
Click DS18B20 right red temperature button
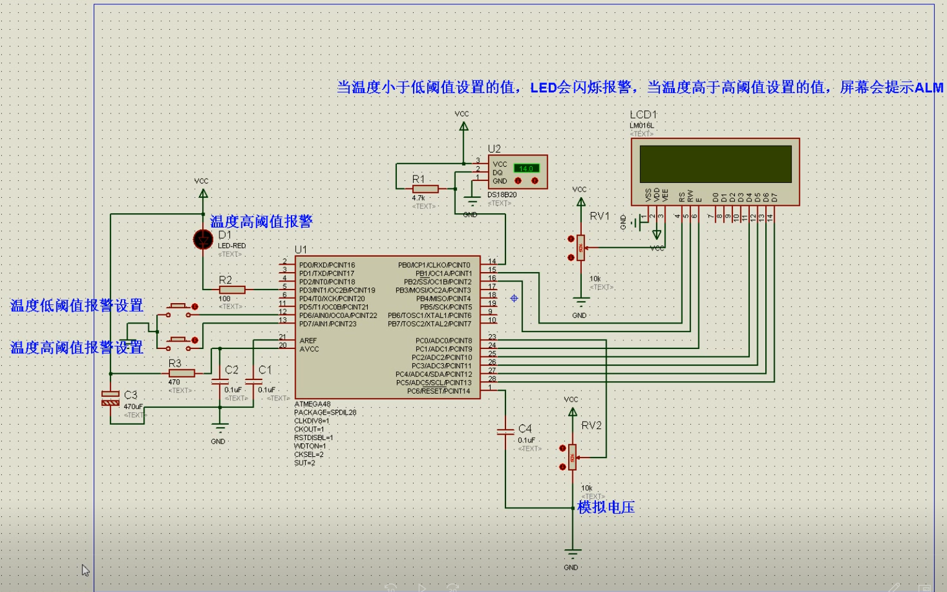click(535, 180)
